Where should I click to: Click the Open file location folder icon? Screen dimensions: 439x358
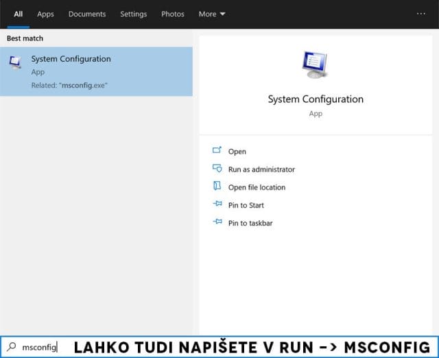(217, 186)
